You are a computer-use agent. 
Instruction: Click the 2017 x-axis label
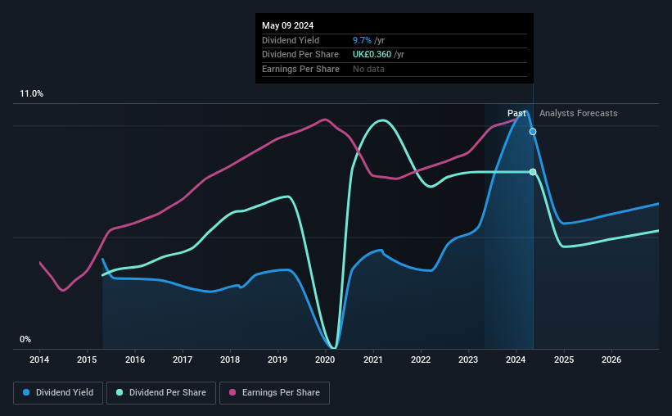click(x=183, y=359)
